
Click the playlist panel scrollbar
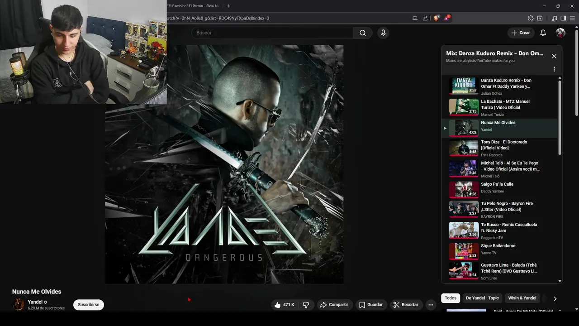pos(560,118)
